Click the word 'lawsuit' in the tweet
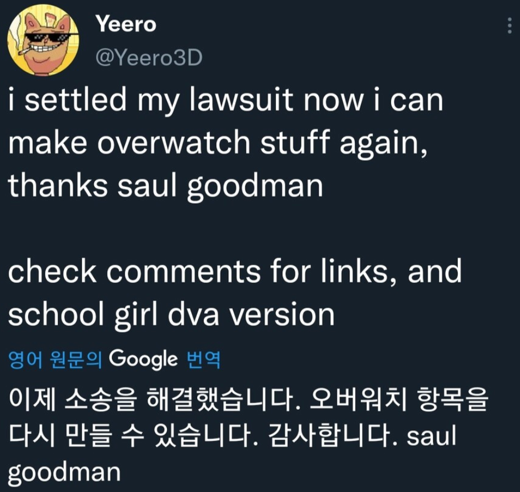This screenshot has height=492, width=520. pyautogui.click(x=241, y=100)
